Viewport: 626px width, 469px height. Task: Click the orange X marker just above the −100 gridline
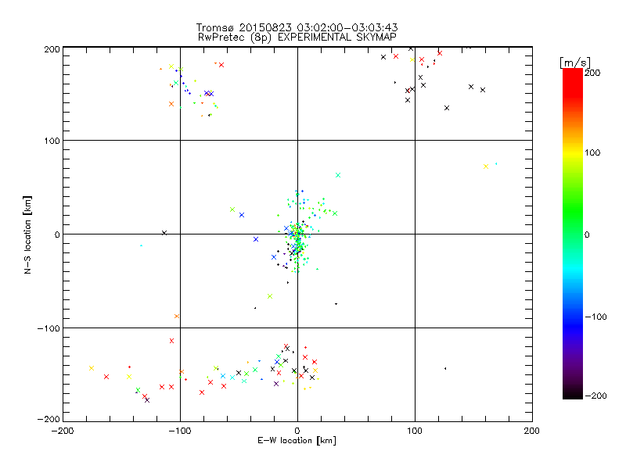177,317
